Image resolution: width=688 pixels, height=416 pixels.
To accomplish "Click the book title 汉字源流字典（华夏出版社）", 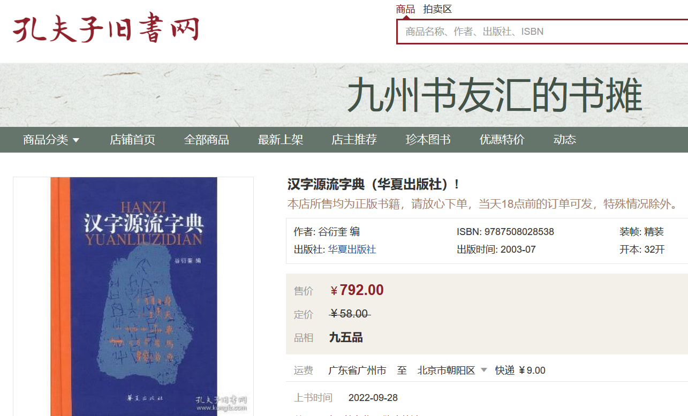I will pyautogui.click(x=373, y=185).
